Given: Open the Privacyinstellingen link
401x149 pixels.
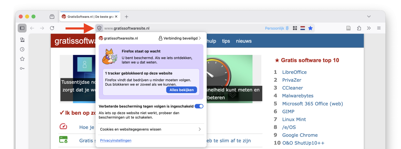Looking at the screenshot, I should tap(116, 141).
